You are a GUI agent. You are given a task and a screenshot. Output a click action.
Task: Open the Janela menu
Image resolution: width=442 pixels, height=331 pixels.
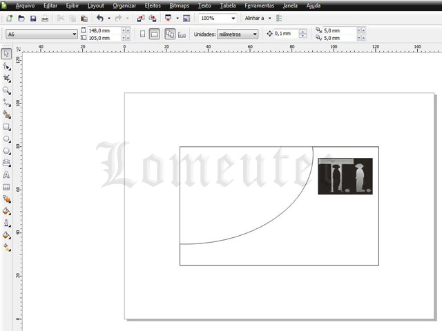(x=290, y=6)
